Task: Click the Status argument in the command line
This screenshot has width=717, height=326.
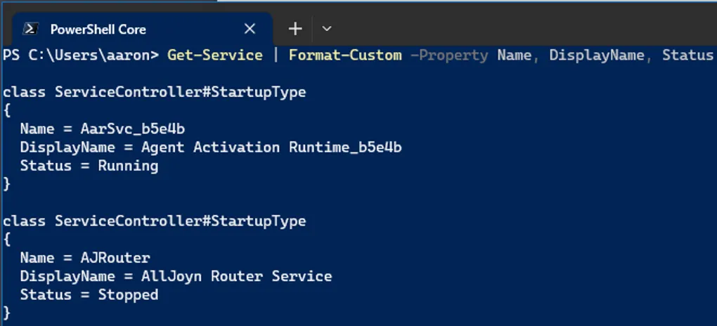Action: tap(687, 55)
